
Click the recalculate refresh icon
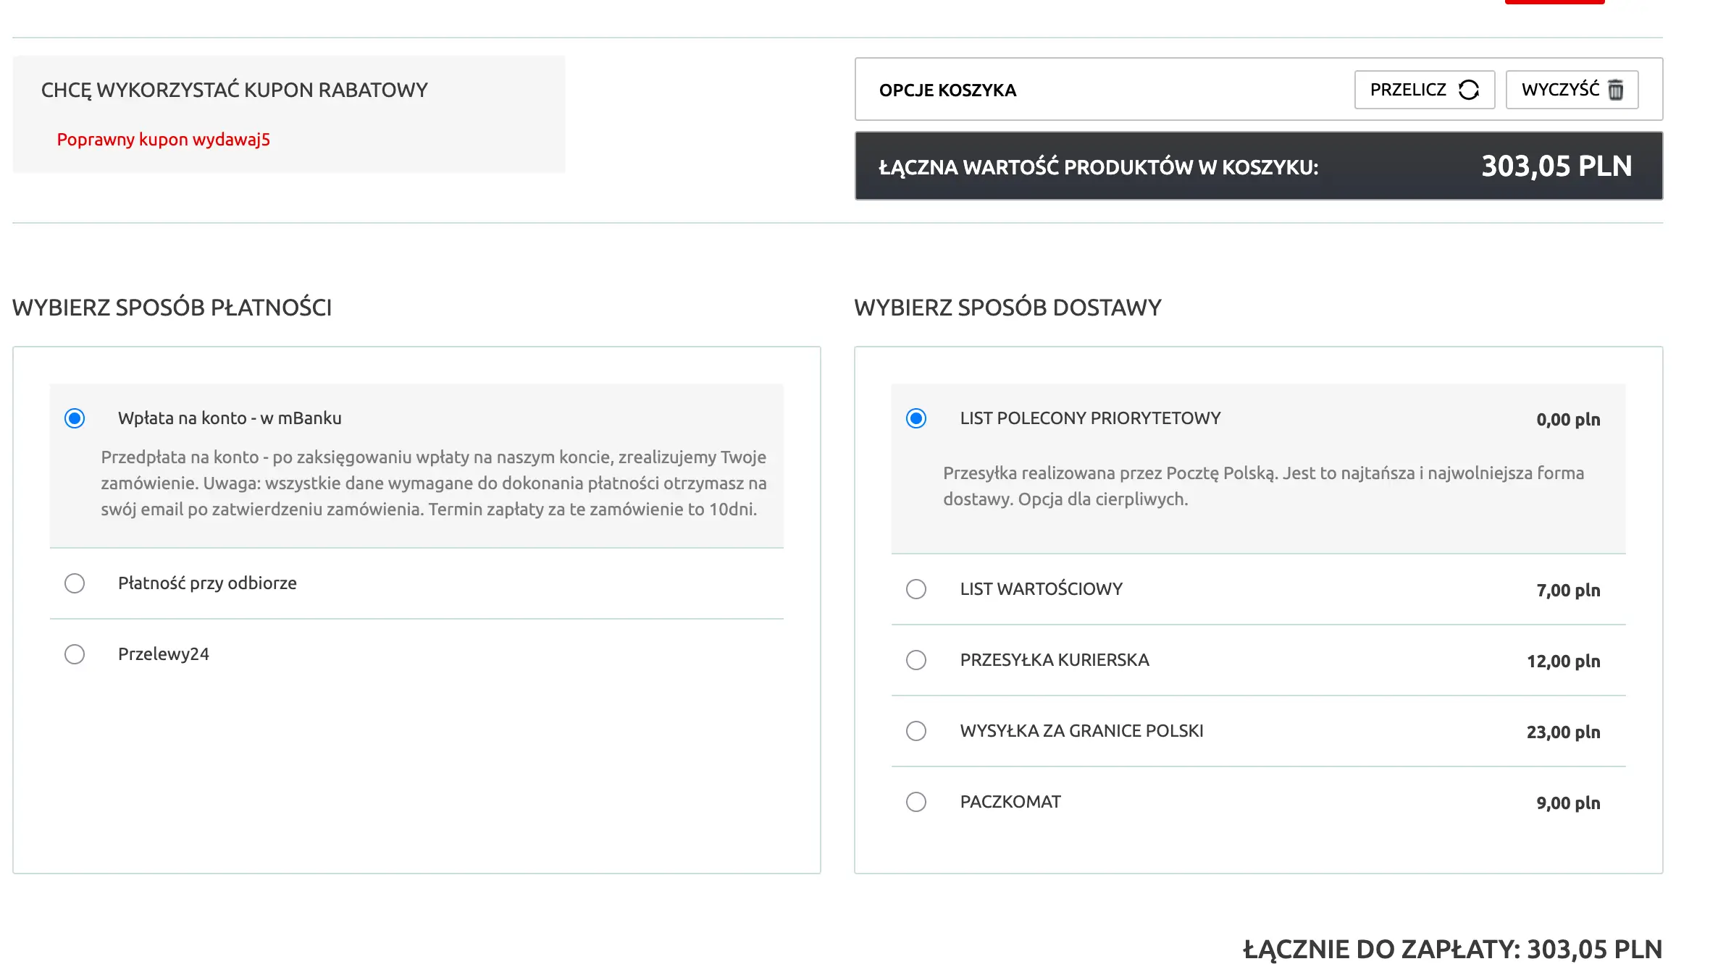(x=1468, y=90)
